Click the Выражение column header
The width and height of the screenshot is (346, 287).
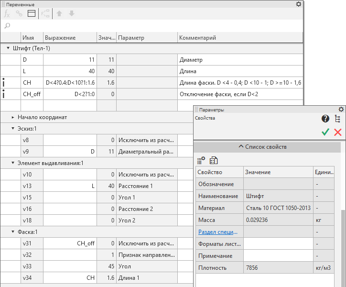click(70, 38)
